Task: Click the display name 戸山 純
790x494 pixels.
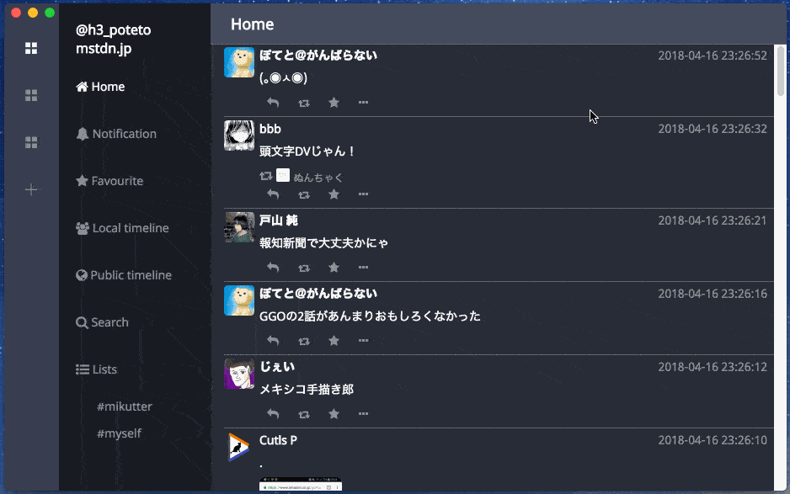Action: (x=279, y=220)
